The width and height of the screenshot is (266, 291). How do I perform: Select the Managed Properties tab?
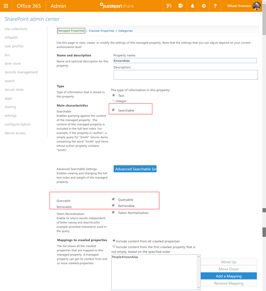71,30
